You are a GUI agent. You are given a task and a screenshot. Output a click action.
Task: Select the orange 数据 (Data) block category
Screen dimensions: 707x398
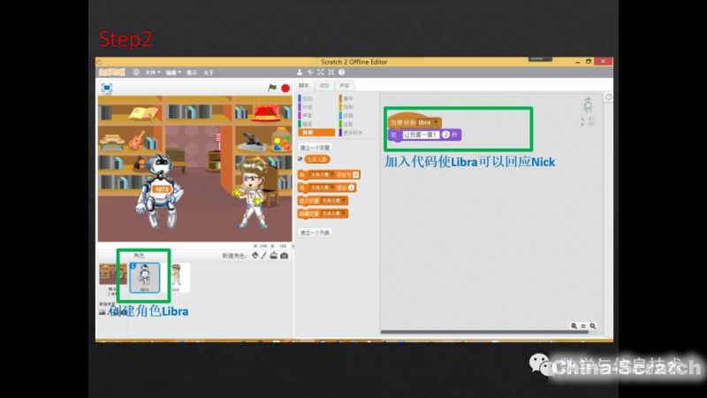point(308,132)
